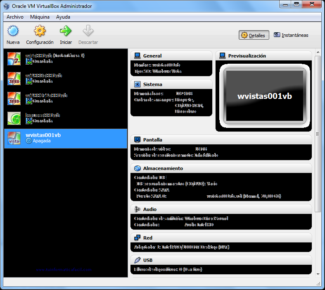Click the Nueva toolbar label
The width and height of the screenshot is (325, 290).
13,42
